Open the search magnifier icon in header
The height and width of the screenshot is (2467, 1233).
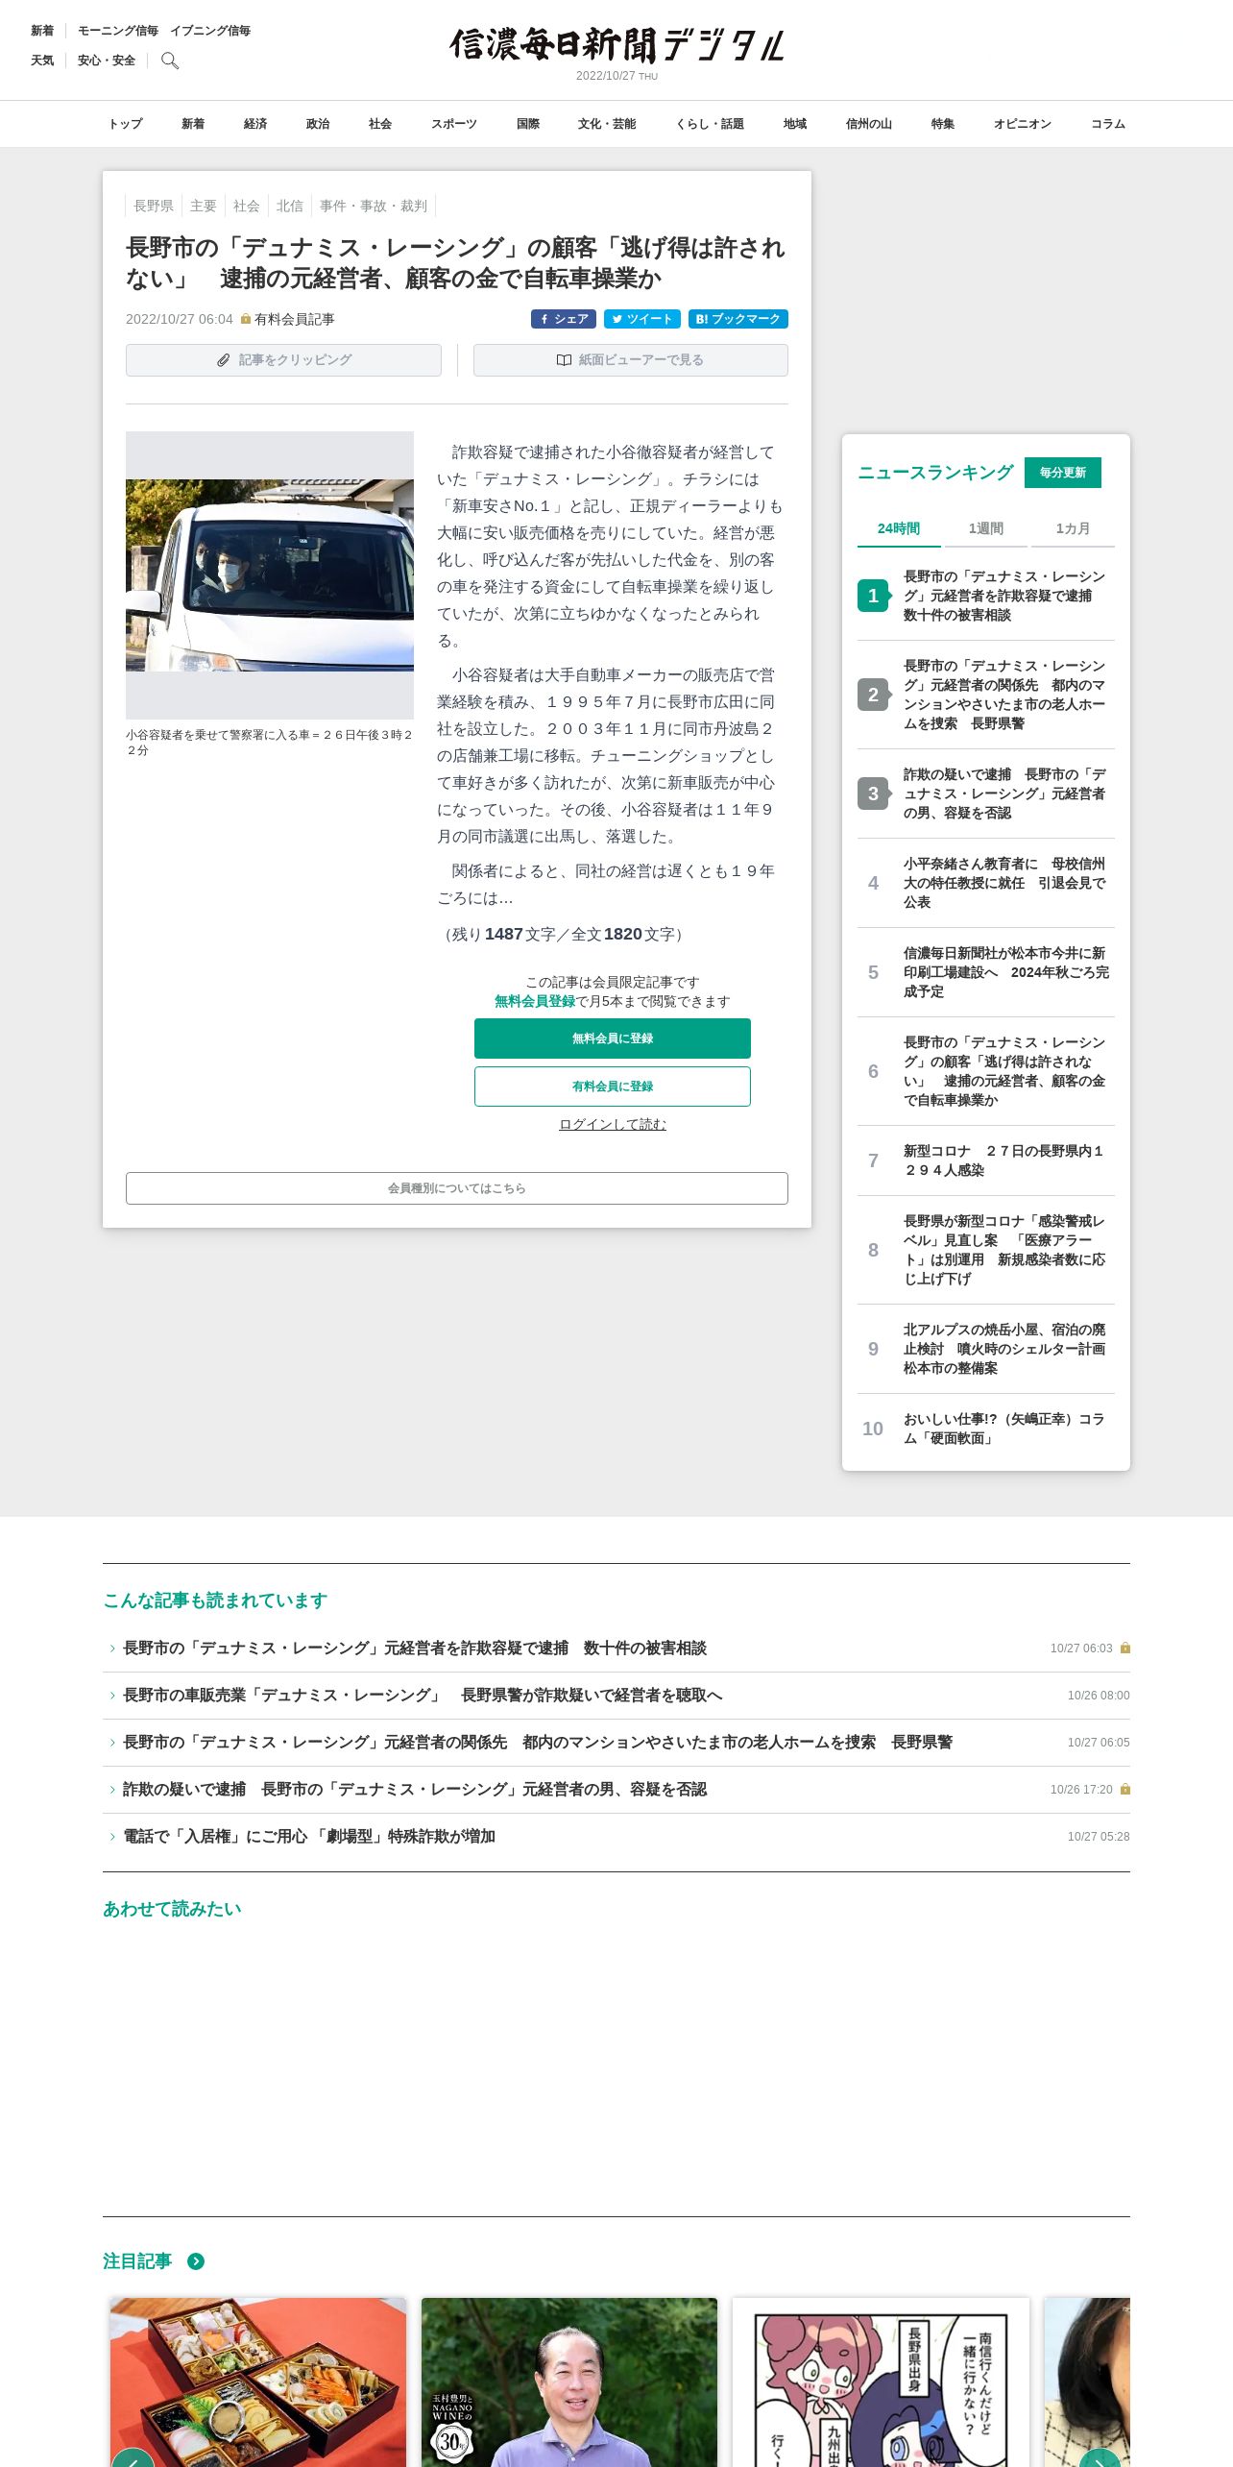pyautogui.click(x=170, y=61)
